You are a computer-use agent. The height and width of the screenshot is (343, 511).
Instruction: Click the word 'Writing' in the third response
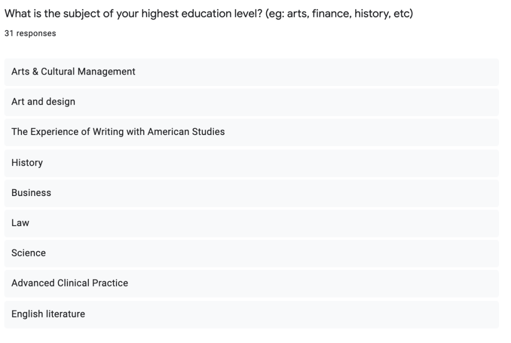pos(109,132)
